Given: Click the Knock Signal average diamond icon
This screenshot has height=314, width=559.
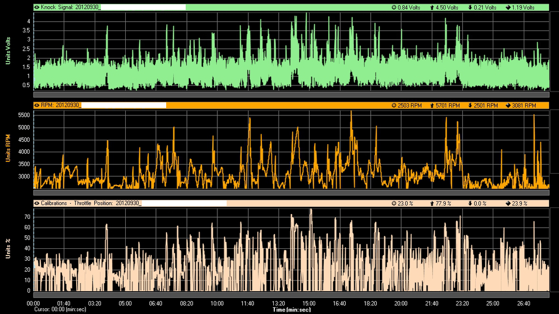Looking at the screenshot, I should click(507, 8).
